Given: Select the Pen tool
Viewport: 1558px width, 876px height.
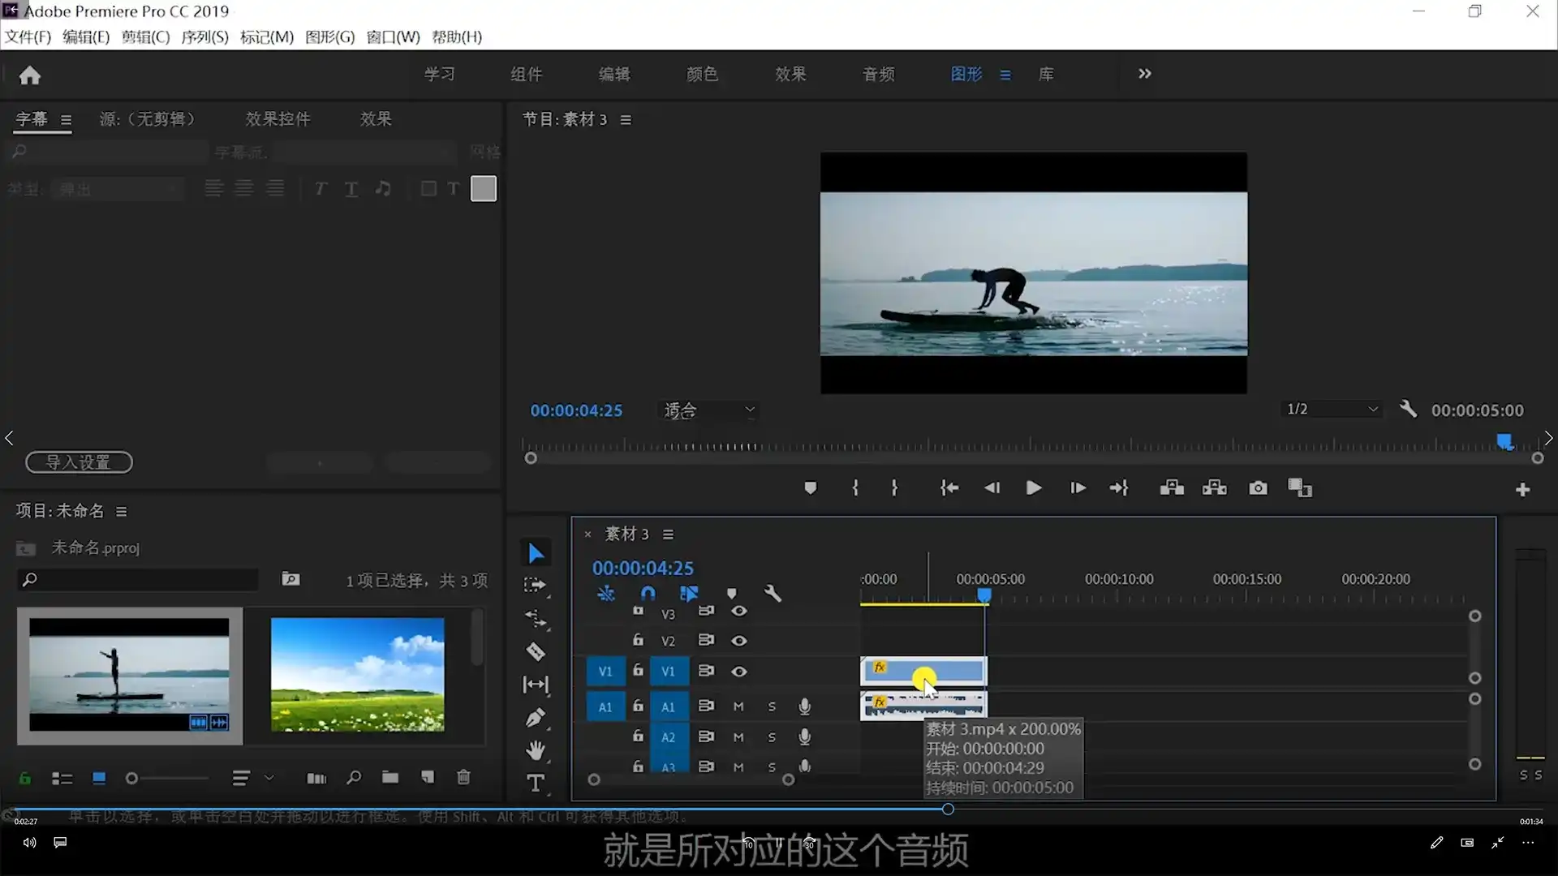Looking at the screenshot, I should pos(536,717).
